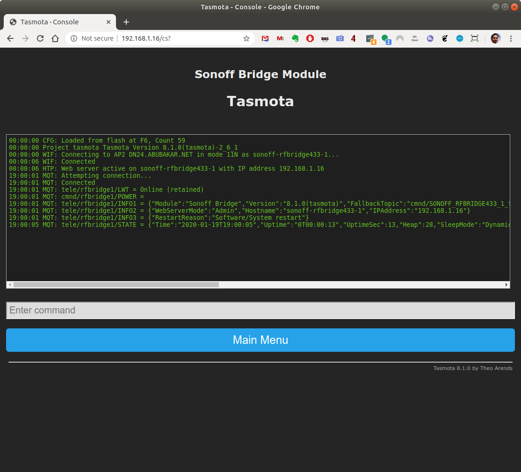Click the 'tele/rfbridge1/INFO2' log line
521x472 pixels.
[239, 211]
